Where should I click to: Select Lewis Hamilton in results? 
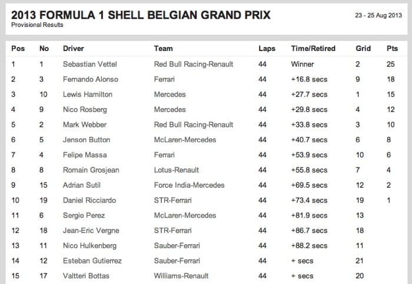[x=88, y=94]
